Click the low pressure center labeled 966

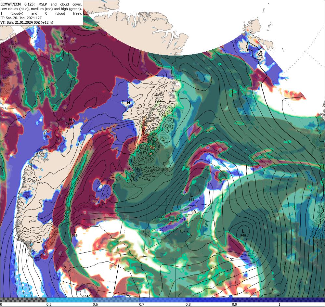tap(191, 197)
